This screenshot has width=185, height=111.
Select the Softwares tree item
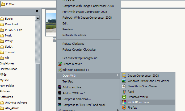(x=6, y=97)
